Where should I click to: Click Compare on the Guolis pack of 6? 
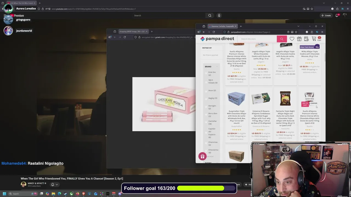313,103
